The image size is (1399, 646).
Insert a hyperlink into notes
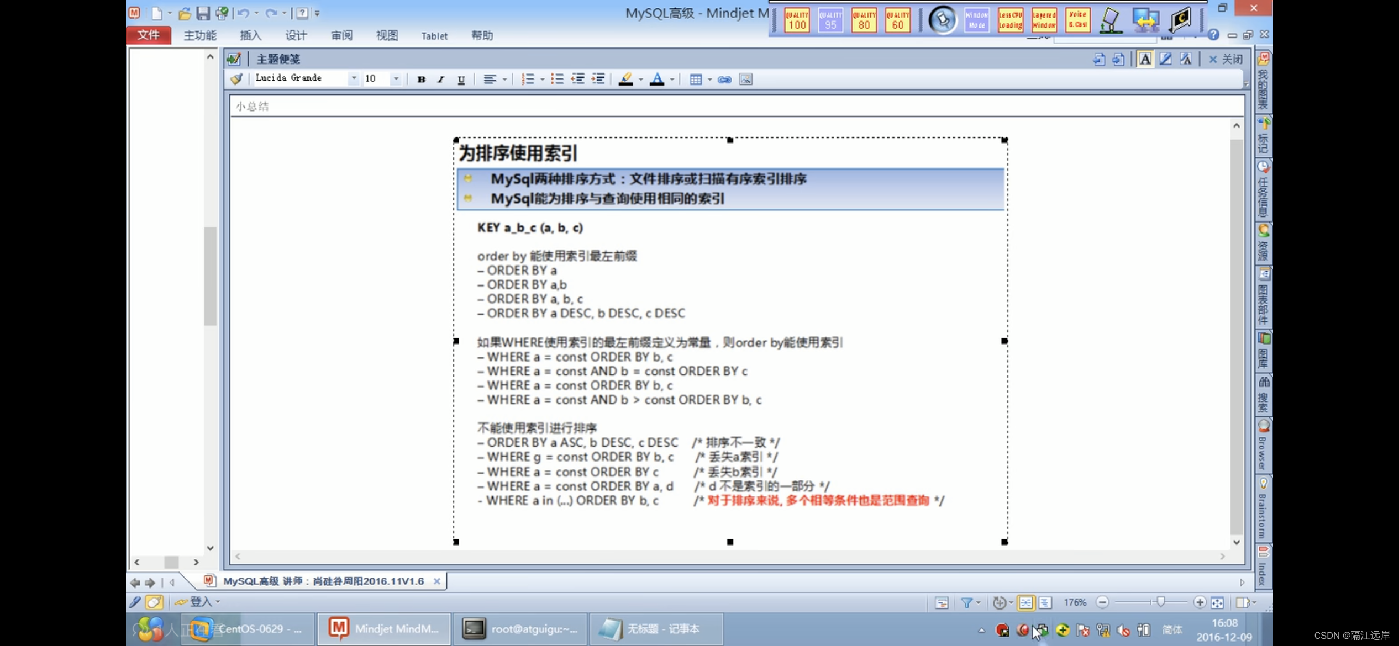click(x=724, y=80)
